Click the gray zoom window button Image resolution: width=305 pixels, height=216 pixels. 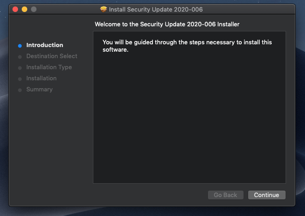coord(34,9)
